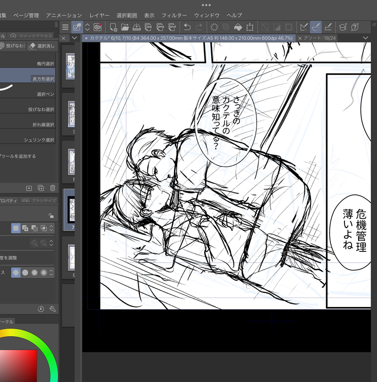Switch to the ブラシサイズ palette tab
The width and height of the screenshot is (377, 382).
click(x=39, y=200)
